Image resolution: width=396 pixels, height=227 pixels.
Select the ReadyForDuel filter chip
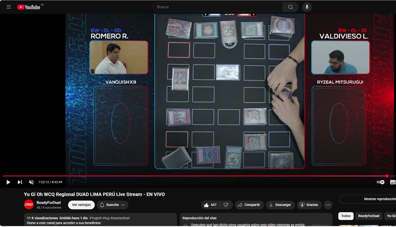tap(369, 216)
